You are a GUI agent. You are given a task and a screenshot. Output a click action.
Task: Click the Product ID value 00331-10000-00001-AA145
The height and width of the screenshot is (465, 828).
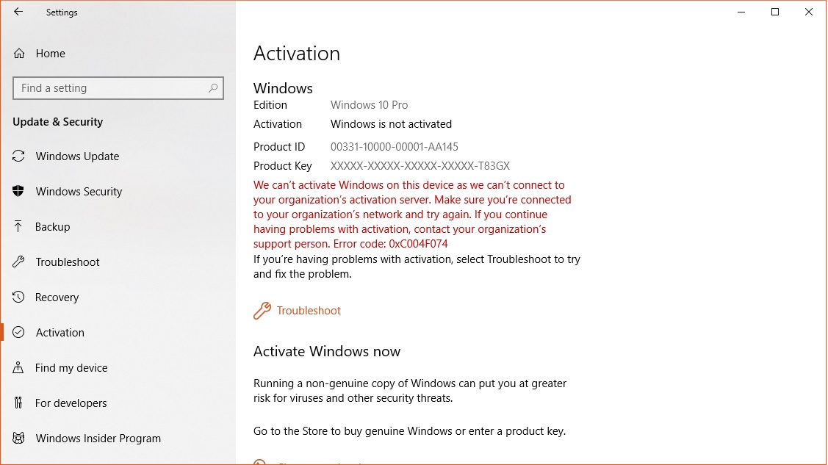pos(394,147)
